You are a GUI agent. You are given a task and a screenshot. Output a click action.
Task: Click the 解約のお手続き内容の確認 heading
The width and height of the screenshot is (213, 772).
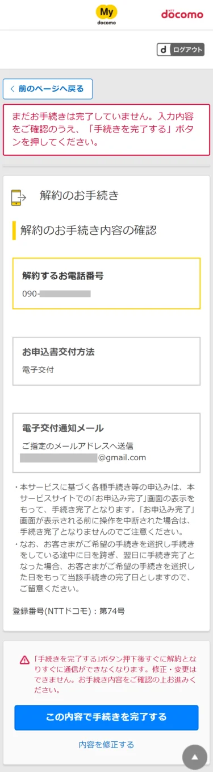tap(88, 230)
